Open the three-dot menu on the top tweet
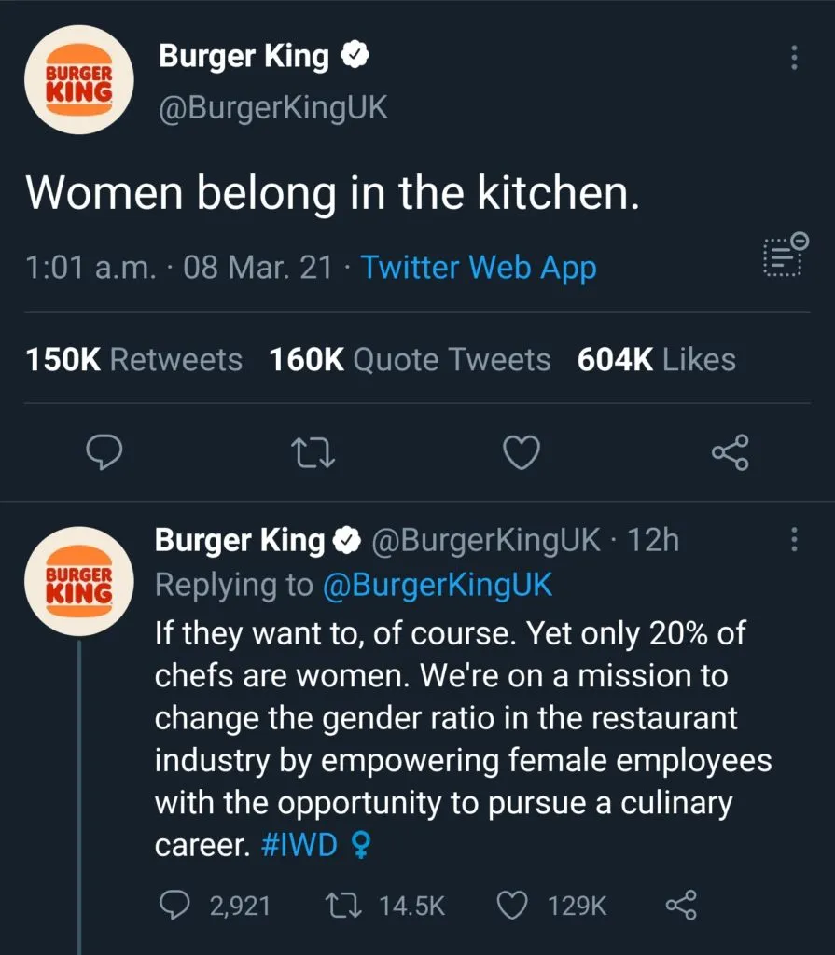This screenshot has width=835, height=955. pos(794,58)
